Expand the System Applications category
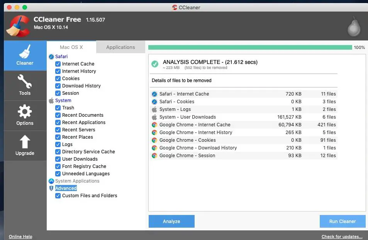The height and width of the screenshot is (240, 368). coord(77,181)
